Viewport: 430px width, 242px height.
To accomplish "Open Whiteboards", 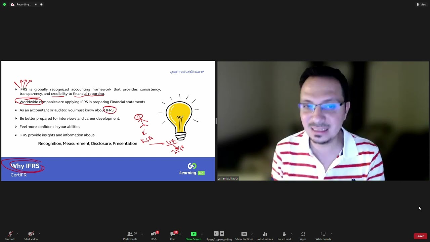I will 323,236.
